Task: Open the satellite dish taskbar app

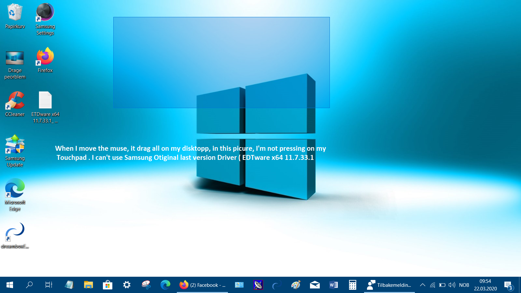Action: coord(258,285)
